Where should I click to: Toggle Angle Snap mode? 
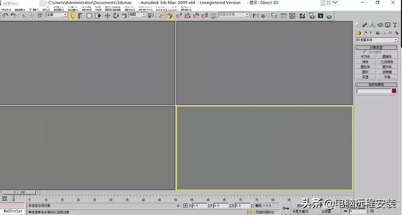click(x=187, y=15)
